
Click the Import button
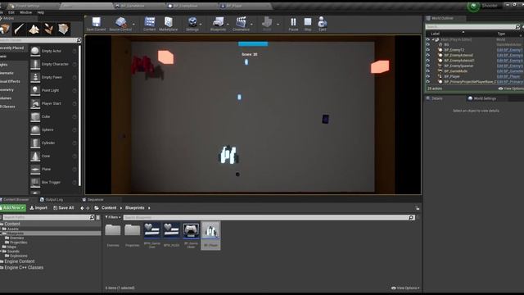(x=38, y=208)
